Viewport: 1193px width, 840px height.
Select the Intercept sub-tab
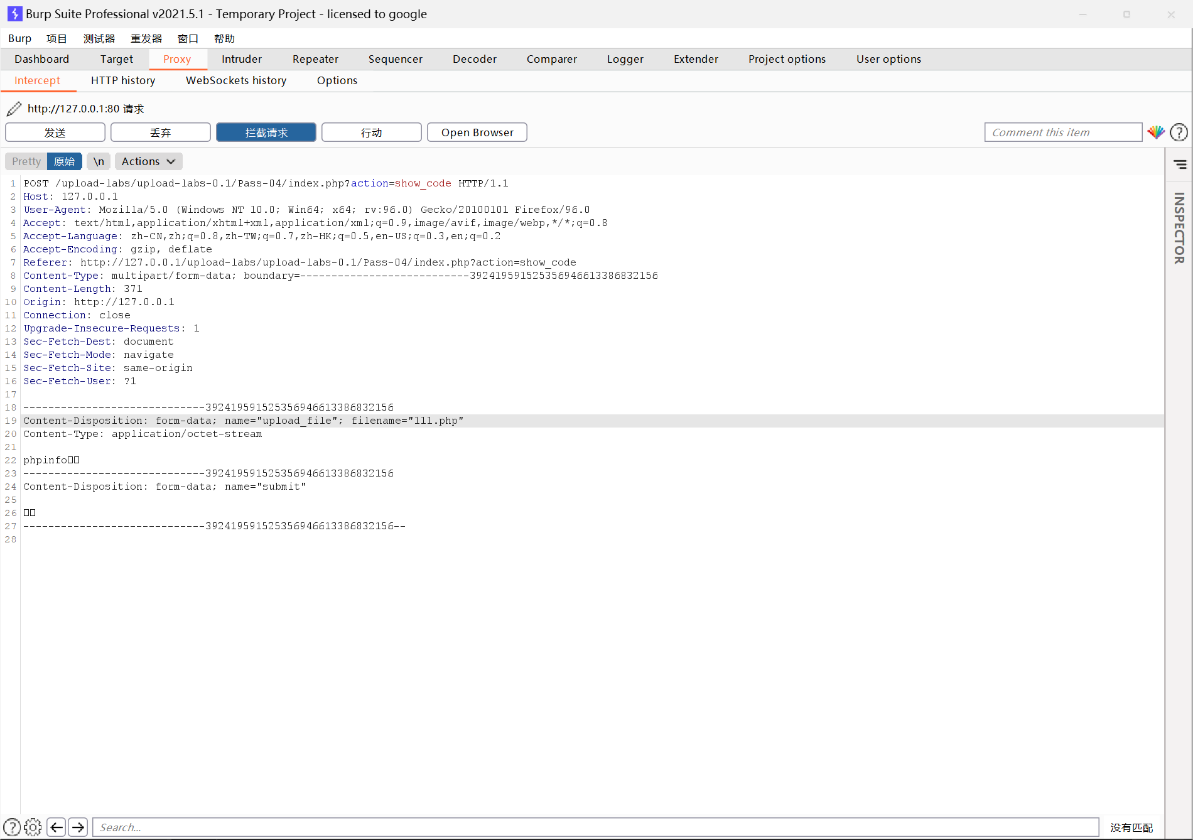(x=38, y=80)
